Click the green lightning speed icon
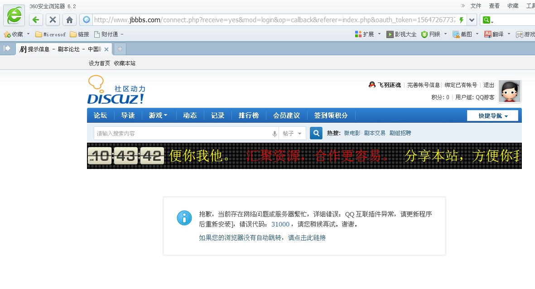Image resolution: width=535 pixels, height=289 pixels. pos(461,20)
